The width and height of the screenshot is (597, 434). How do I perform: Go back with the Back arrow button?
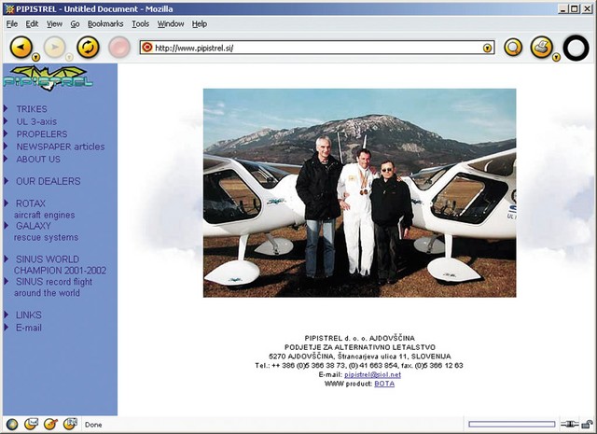pyautogui.click(x=21, y=48)
